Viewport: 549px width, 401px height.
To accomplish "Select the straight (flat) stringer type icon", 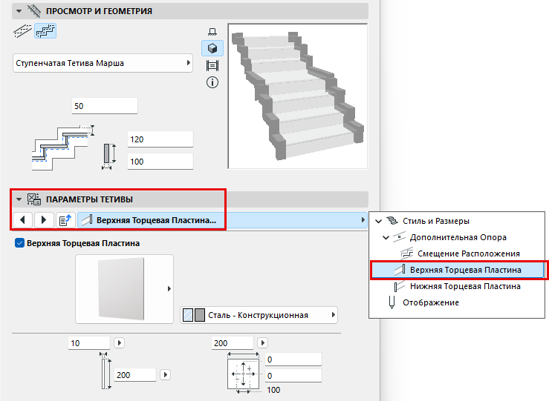I will tap(22, 31).
